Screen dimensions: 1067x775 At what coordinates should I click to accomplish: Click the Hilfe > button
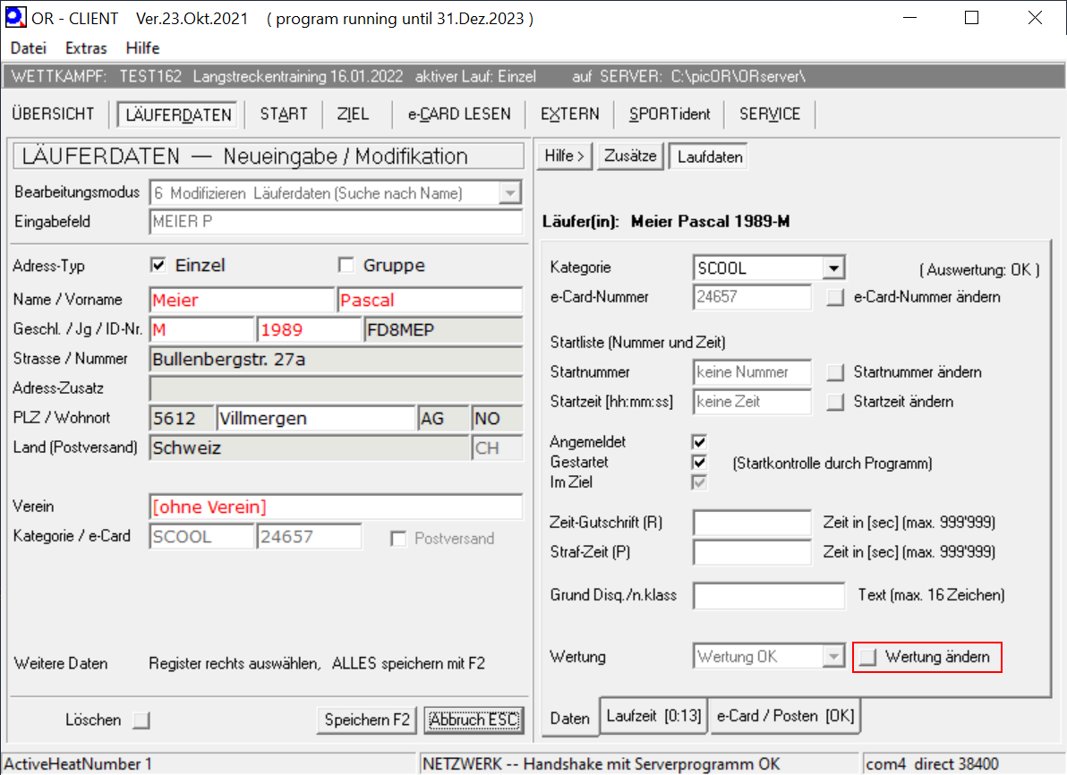564,157
